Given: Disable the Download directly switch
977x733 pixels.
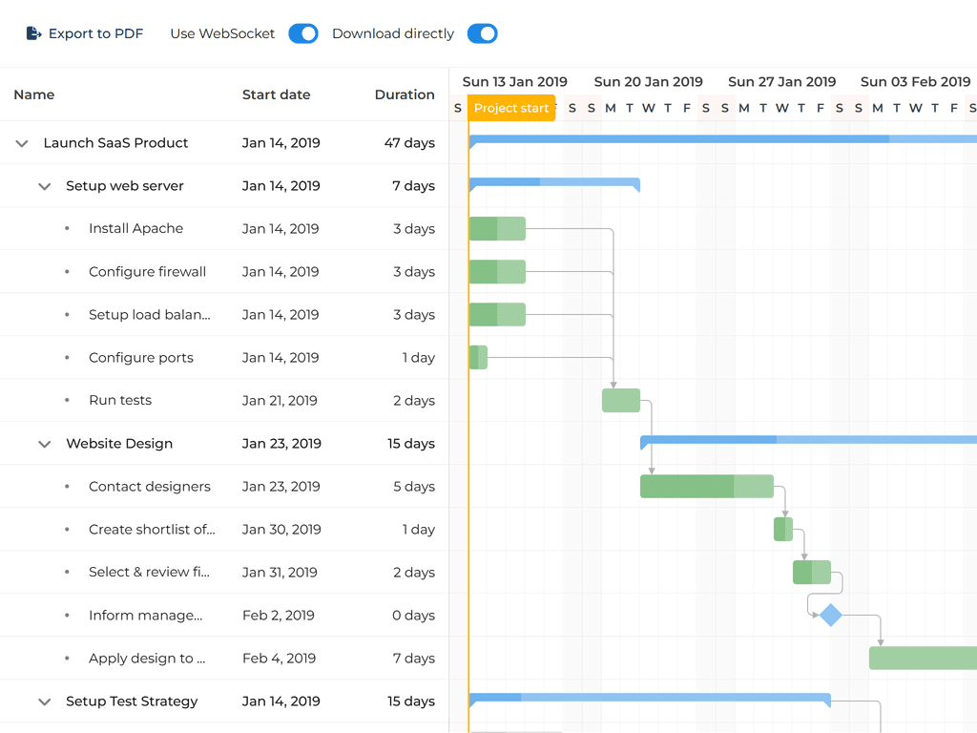Looking at the screenshot, I should pos(482,33).
